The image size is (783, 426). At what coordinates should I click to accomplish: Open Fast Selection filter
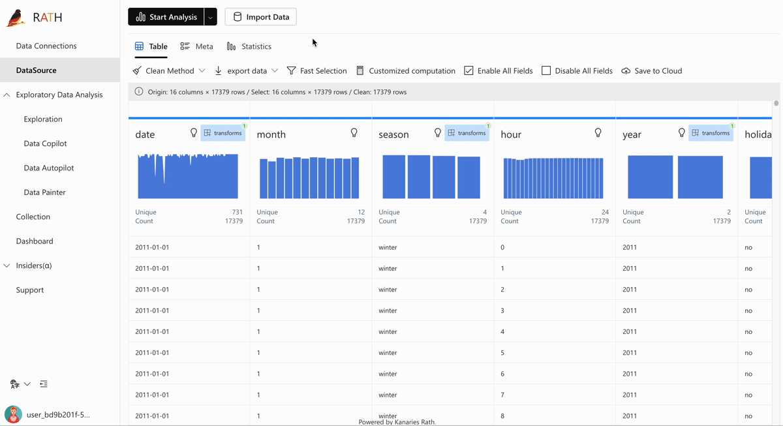[x=316, y=70]
